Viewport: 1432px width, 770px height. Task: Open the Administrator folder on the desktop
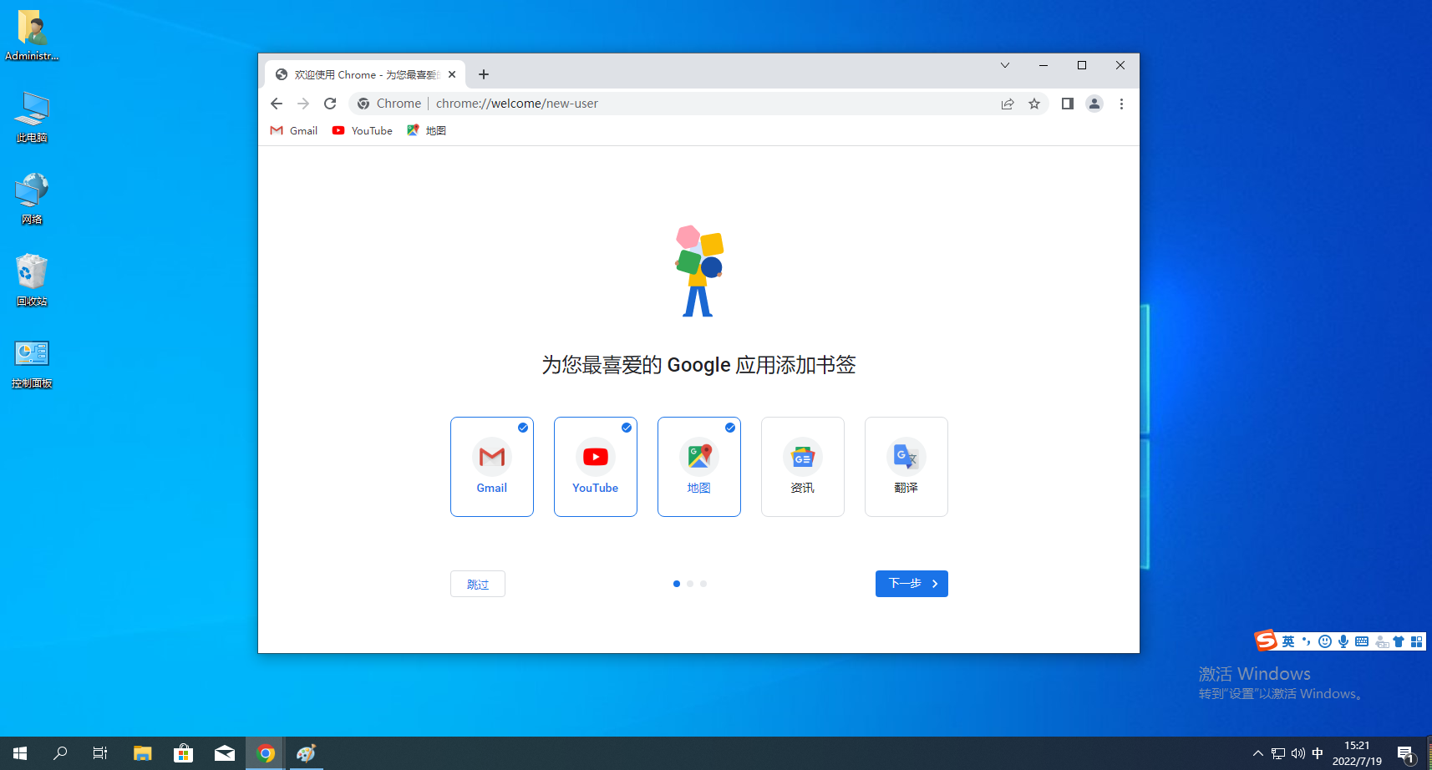[x=32, y=36]
